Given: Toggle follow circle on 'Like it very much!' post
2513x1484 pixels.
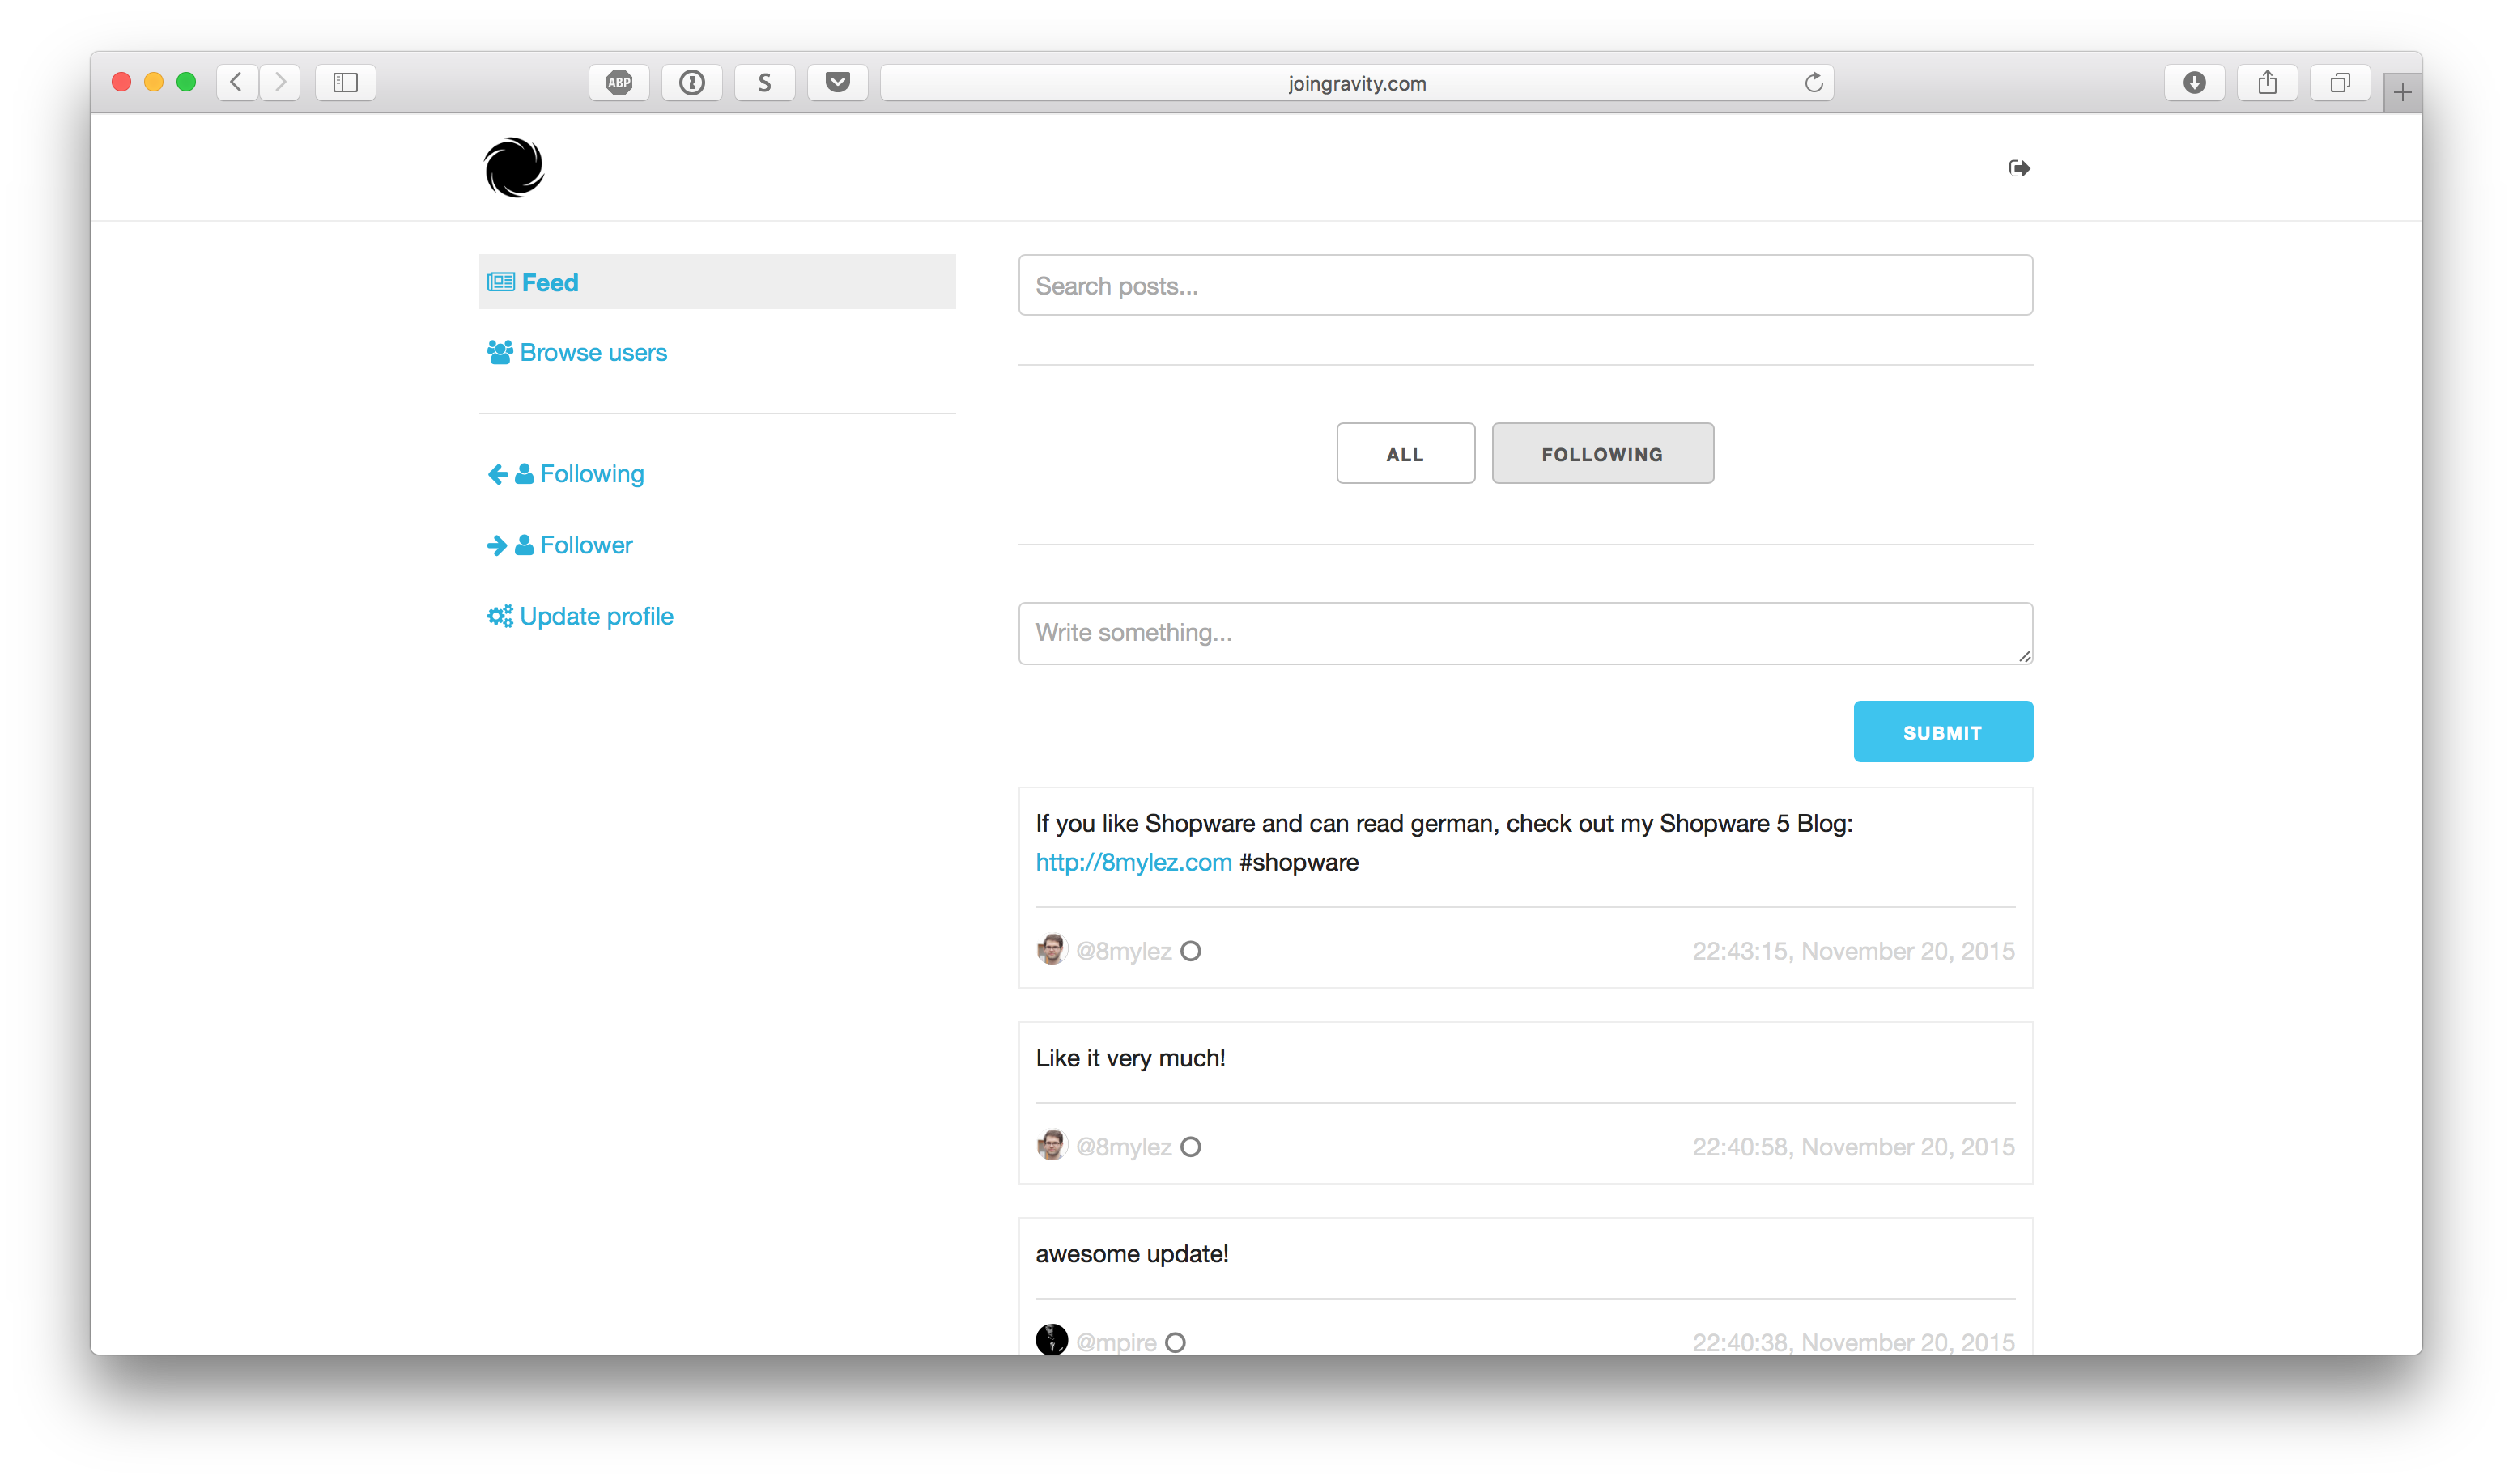Looking at the screenshot, I should click(1190, 1147).
